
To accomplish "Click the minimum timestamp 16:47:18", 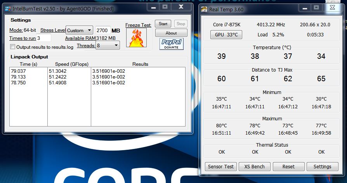I will (321, 107).
